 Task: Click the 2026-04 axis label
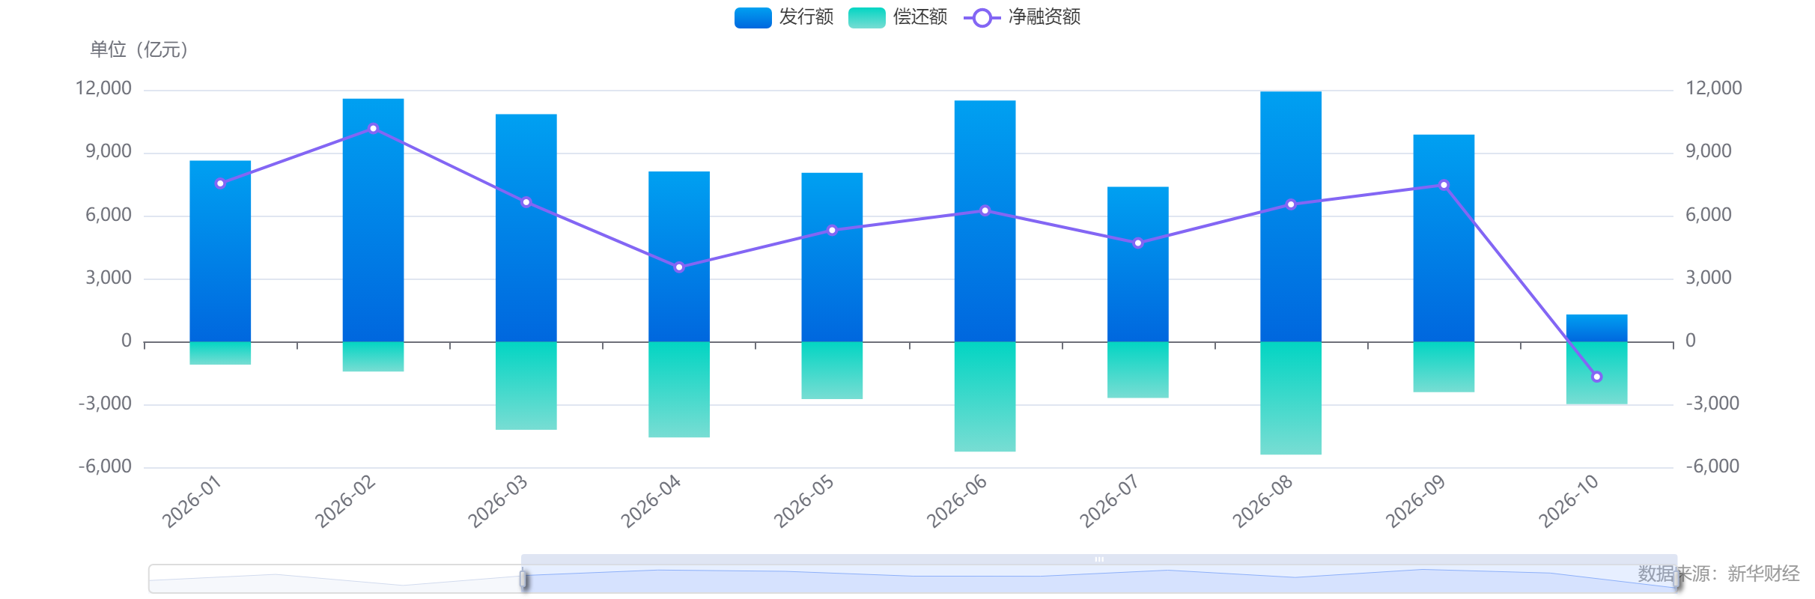tap(651, 502)
